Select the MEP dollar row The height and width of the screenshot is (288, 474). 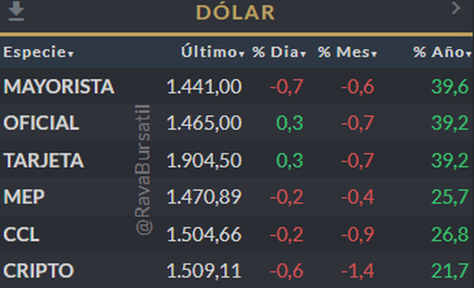[24, 197]
